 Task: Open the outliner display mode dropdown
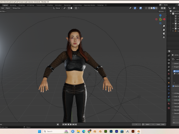point(170,8)
